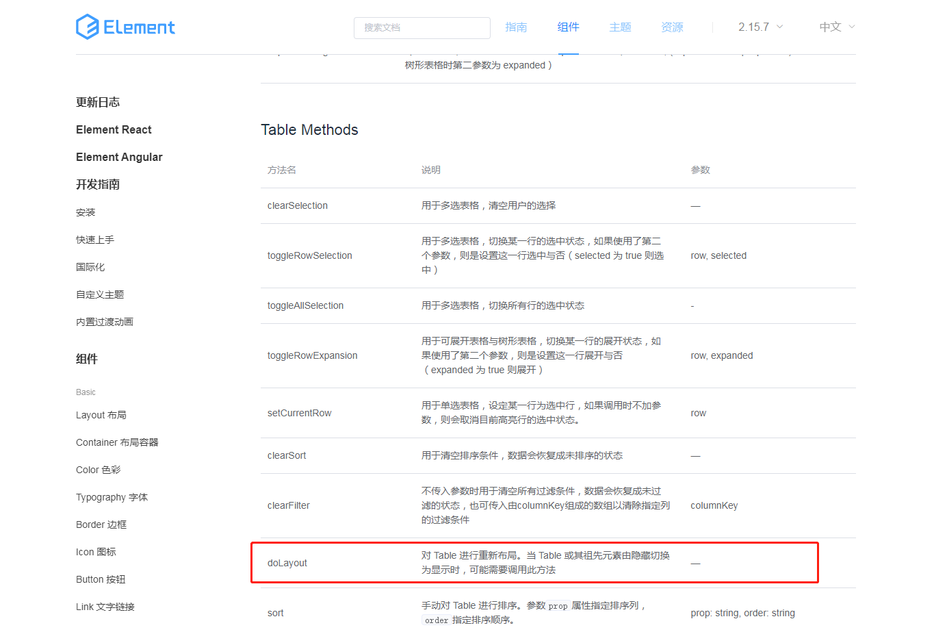The height and width of the screenshot is (632, 934).
Task: Open the 安装 installation guide
Action: coord(85,212)
